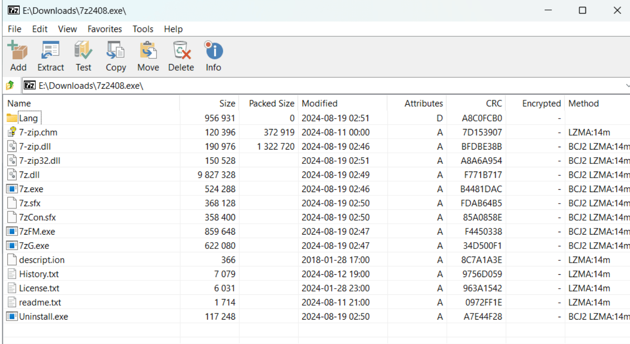
Task: Click the 7zG.exe application icon
Action: click(12, 246)
